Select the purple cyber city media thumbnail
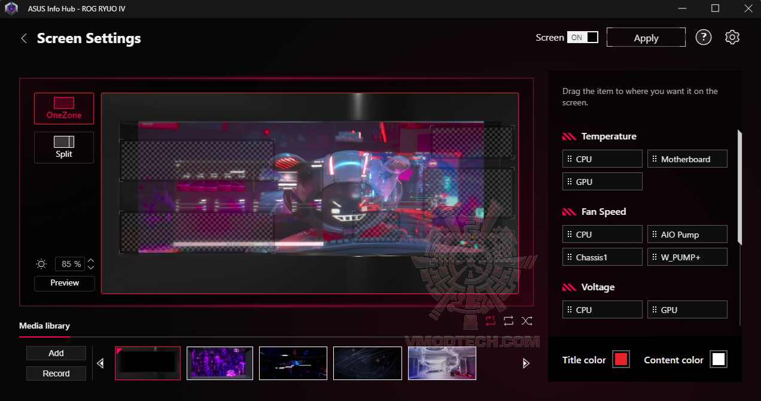The width and height of the screenshot is (761, 401). (220, 363)
